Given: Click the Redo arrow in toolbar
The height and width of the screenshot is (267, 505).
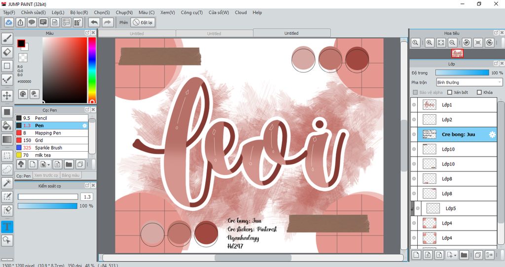Looking at the screenshot, I should [x=108, y=23].
